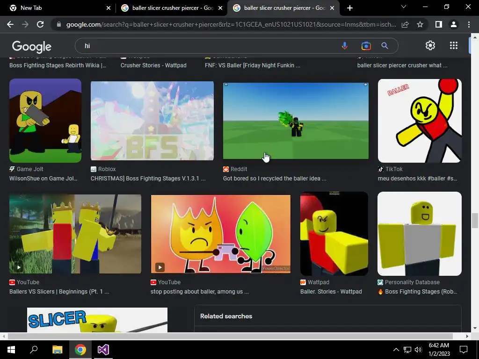Screen dimensions: 479x359
Task: Click the URL address bar
Action: [x=231, y=24]
